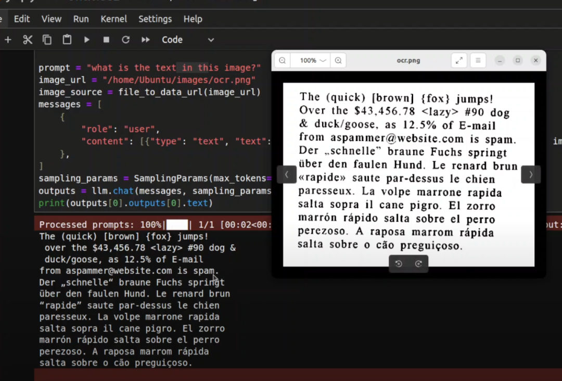562x381 pixels.
Task: Restart kernel and run all cells
Action: pyautogui.click(x=146, y=40)
